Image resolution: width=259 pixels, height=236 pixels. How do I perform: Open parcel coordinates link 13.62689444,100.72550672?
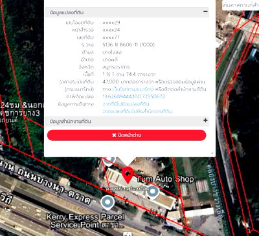point(133,96)
